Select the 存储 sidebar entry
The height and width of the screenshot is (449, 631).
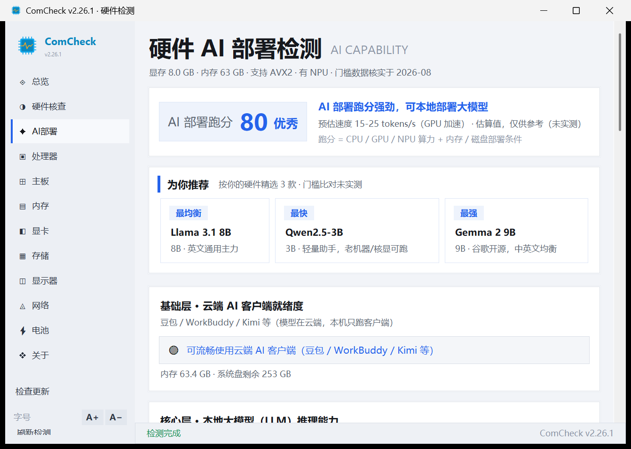tap(70, 256)
